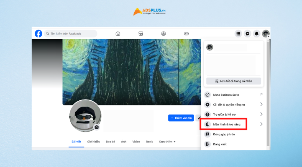
Task: Open Messenger chats icon
Action: (248, 34)
